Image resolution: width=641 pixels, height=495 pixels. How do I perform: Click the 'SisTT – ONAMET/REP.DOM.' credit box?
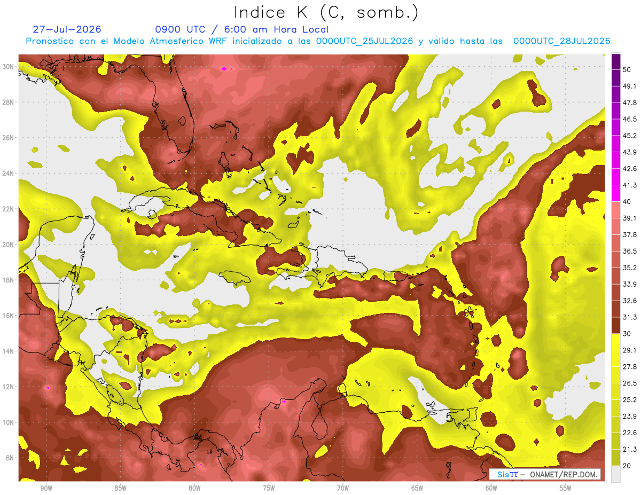tap(545, 474)
